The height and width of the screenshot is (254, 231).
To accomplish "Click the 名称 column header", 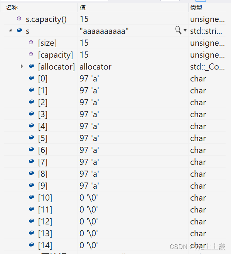I will click(x=12, y=7).
